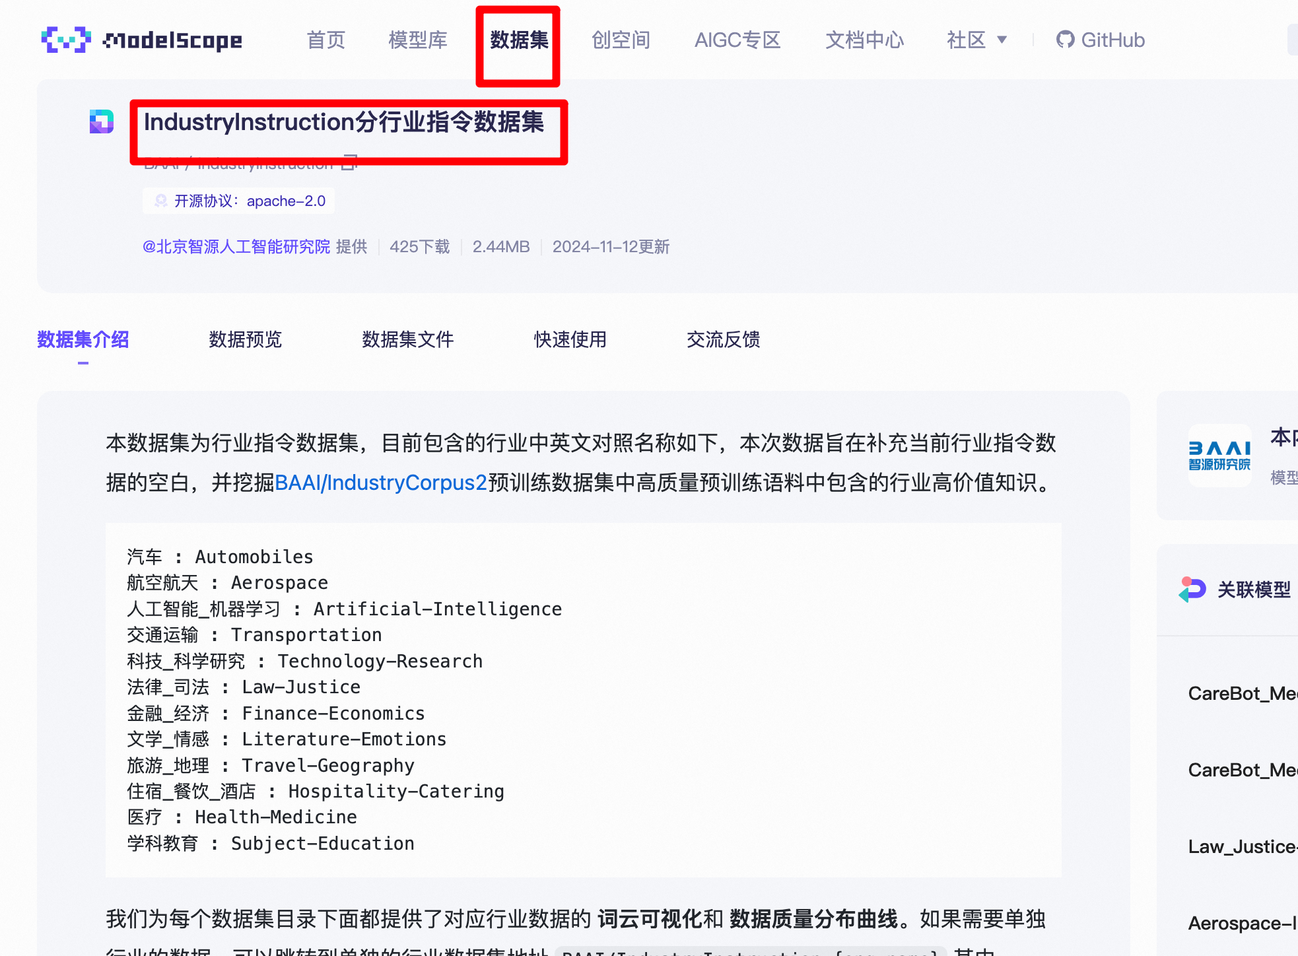Click the @北京智源人工智能研究院 provider link
This screenshot has width=1298, height=956.
236,247
